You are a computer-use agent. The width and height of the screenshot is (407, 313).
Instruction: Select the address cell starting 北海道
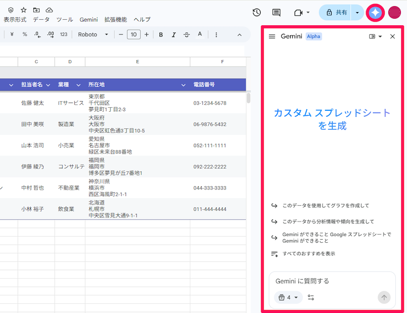point(138,209)
